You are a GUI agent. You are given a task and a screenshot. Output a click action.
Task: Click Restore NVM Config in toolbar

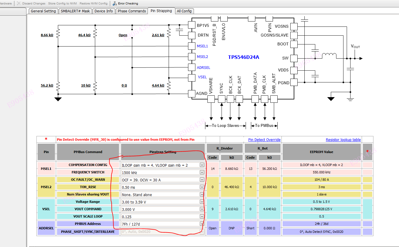pyautogui.click(x=93, y=4)
